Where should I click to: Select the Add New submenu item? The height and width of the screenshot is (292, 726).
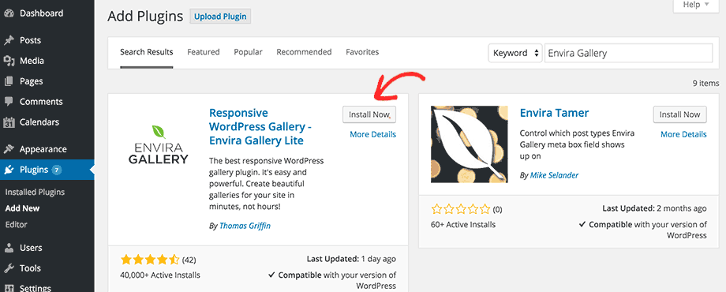pos(22,208)
